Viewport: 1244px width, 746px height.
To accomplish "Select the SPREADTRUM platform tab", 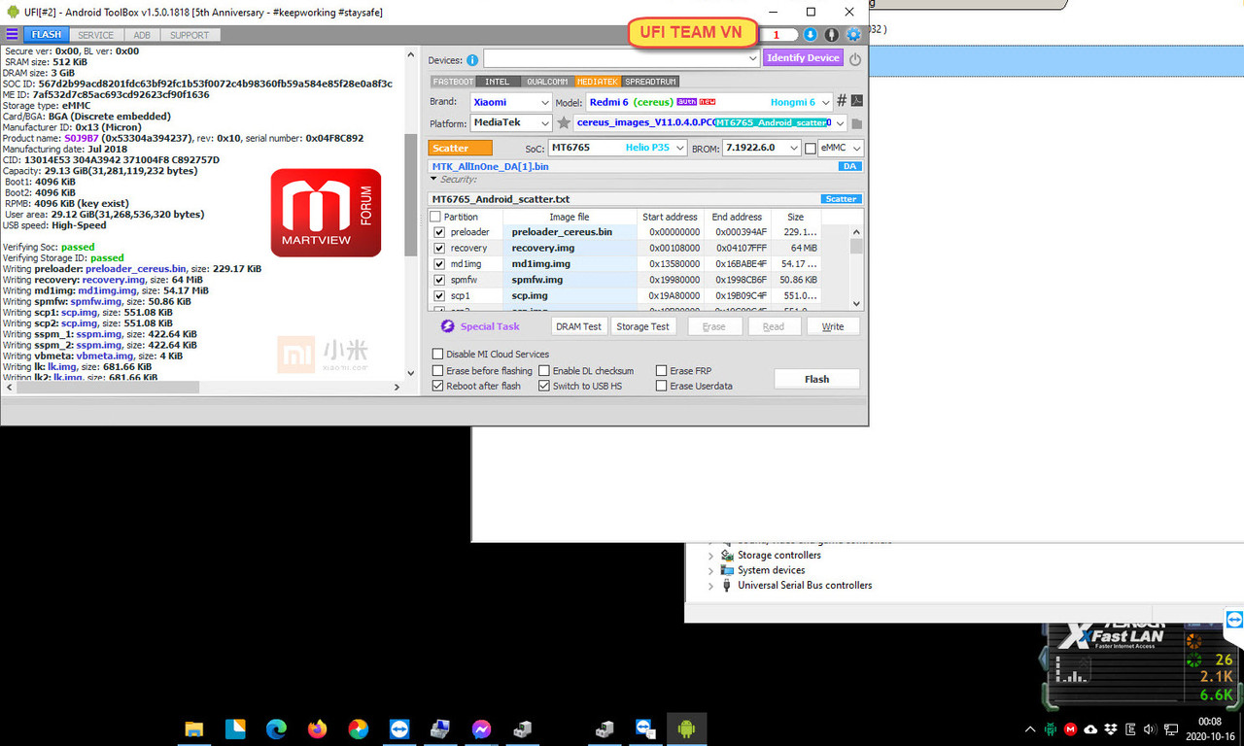I will [x=650, y=82].
